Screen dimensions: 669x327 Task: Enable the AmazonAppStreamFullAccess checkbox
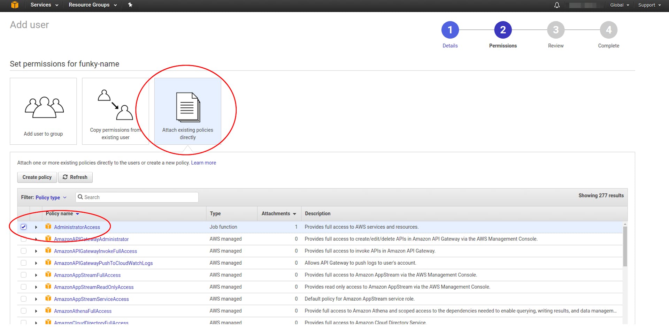(24, 275)
